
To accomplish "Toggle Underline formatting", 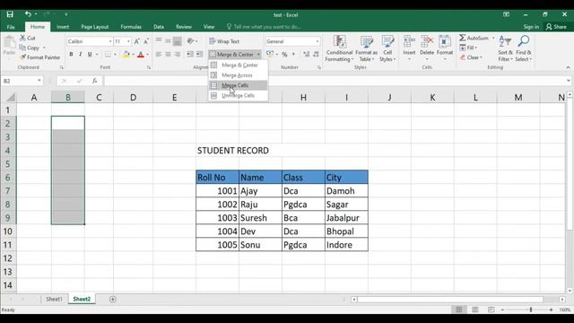I will click(x=90, y=54).
